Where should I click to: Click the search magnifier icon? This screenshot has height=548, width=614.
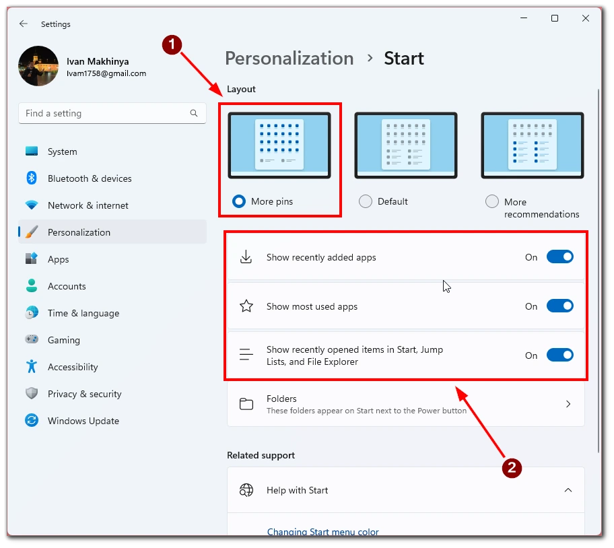tap(194, 113)
